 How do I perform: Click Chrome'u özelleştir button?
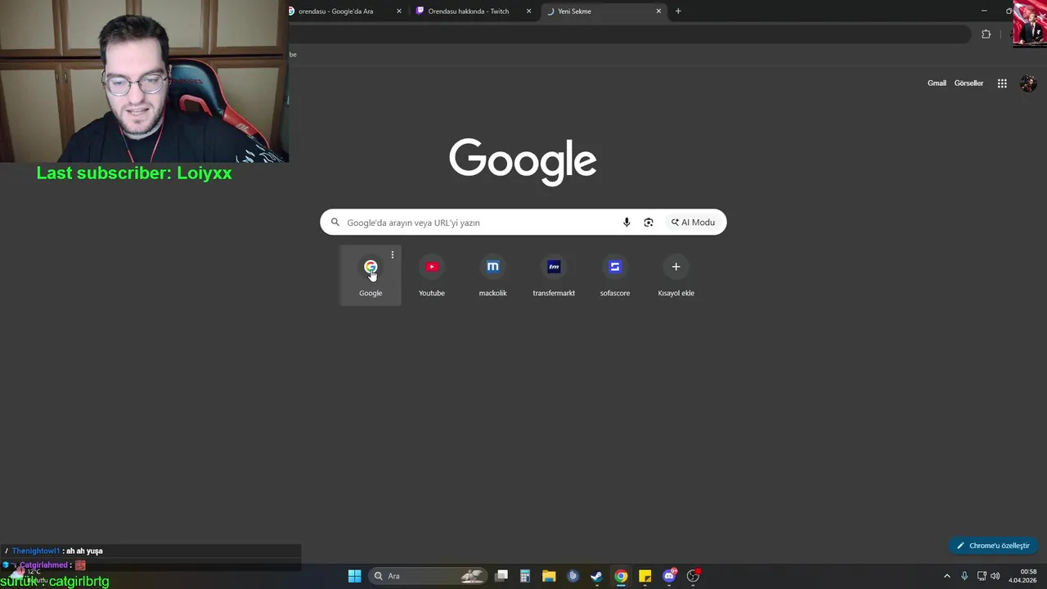coord(993,546)
